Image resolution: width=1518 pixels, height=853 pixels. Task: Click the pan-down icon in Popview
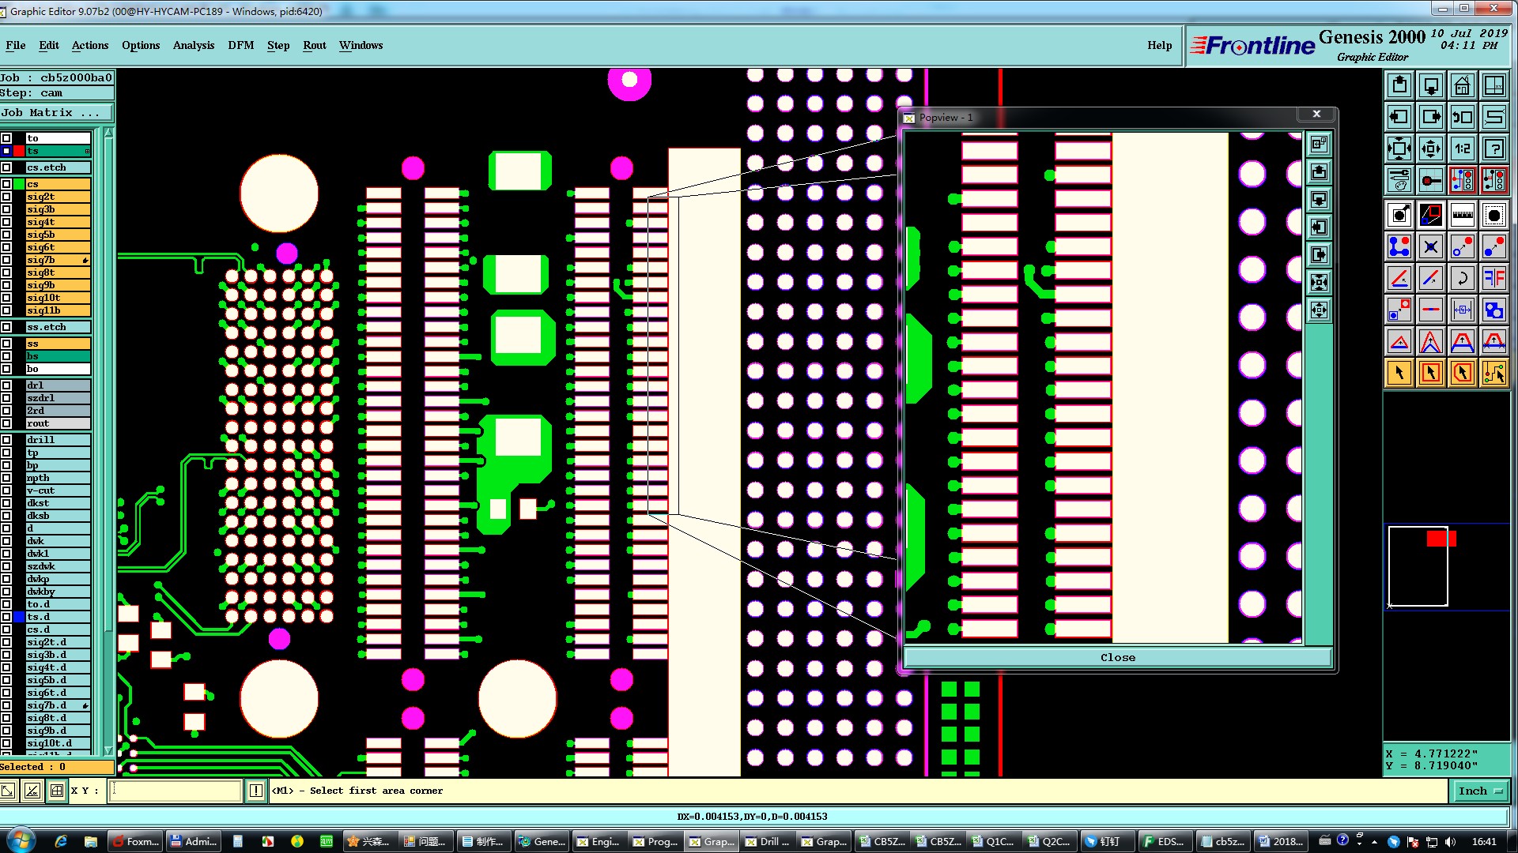tap(1319, 200)
